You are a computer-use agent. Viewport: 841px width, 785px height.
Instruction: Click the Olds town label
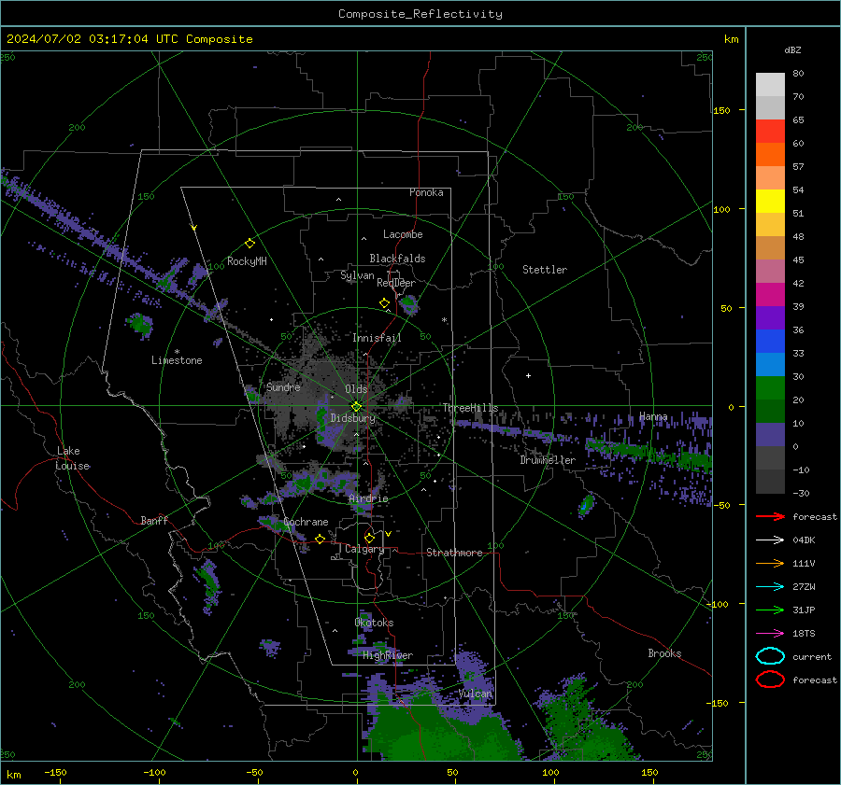tap(356, 389)
